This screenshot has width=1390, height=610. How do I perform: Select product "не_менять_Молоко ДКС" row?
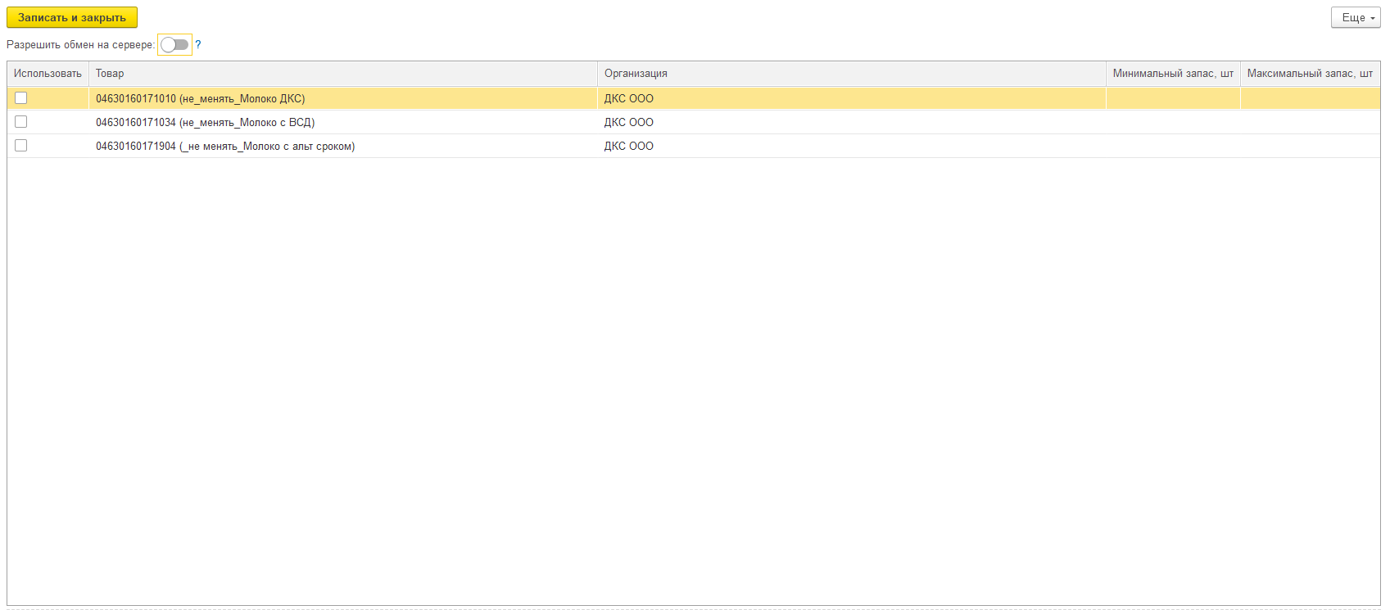[x=200, y=99]
